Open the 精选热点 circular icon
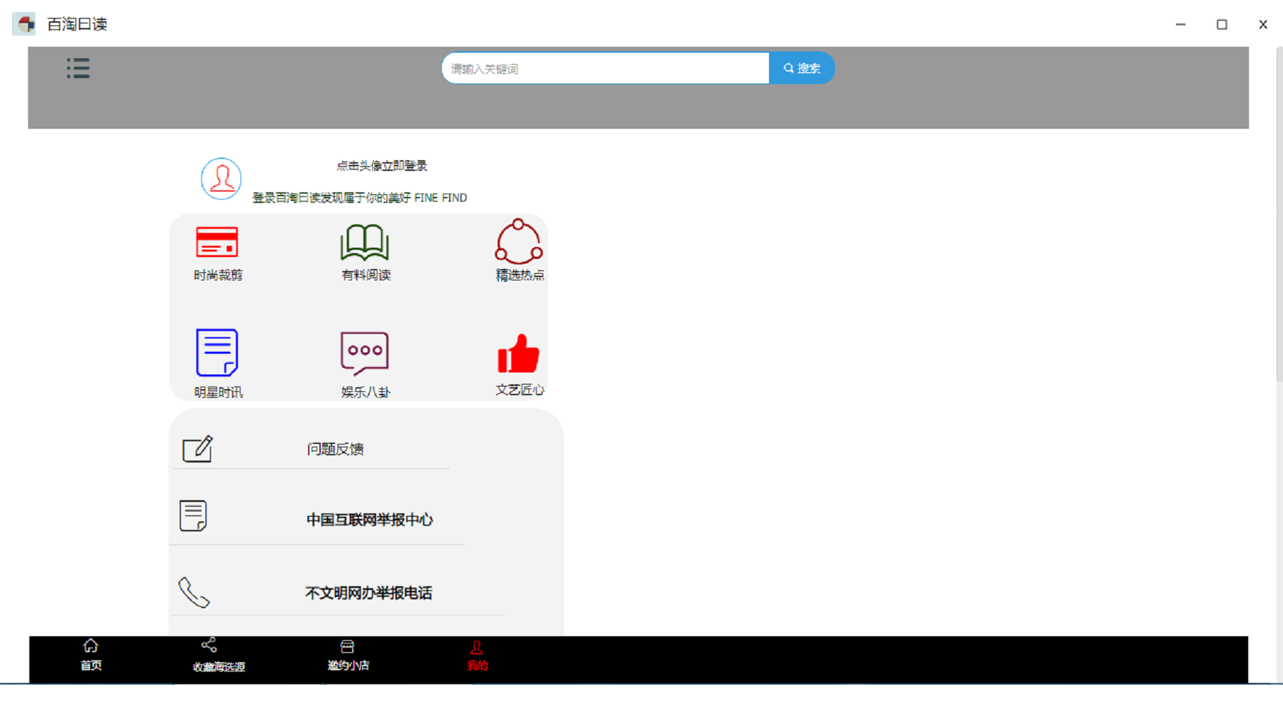Image resolution: width=1283 pixels, height=721 pixels. 519,242
